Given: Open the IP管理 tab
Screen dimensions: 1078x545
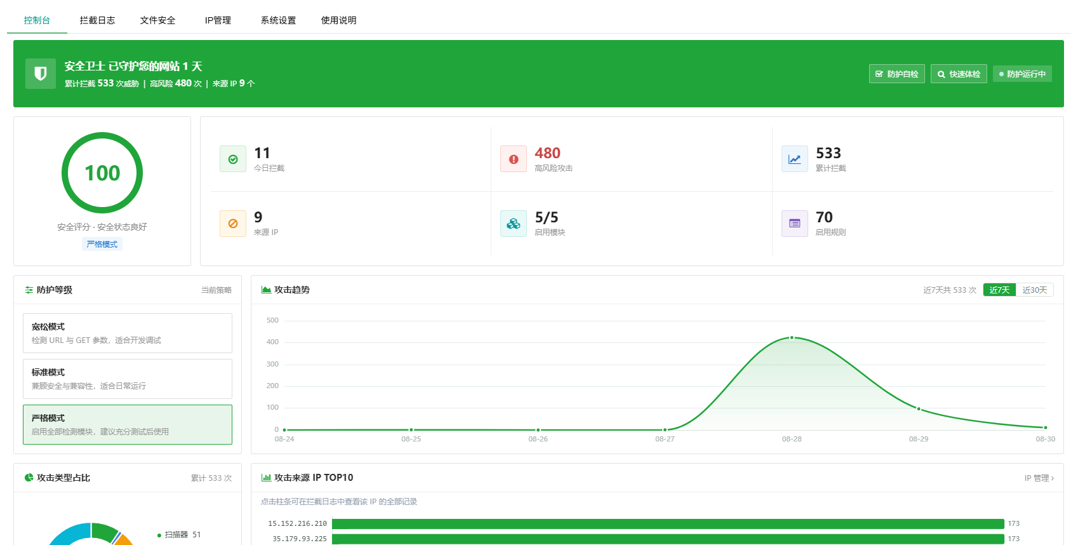Looking at the screenshot, I should click(218, 20).
